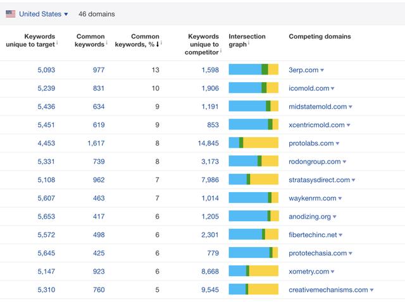Expand the icomold.com domain dropdown arrow
Image resolution: width=405 pixels, height=302 pixels.
(x=333, y=88)
